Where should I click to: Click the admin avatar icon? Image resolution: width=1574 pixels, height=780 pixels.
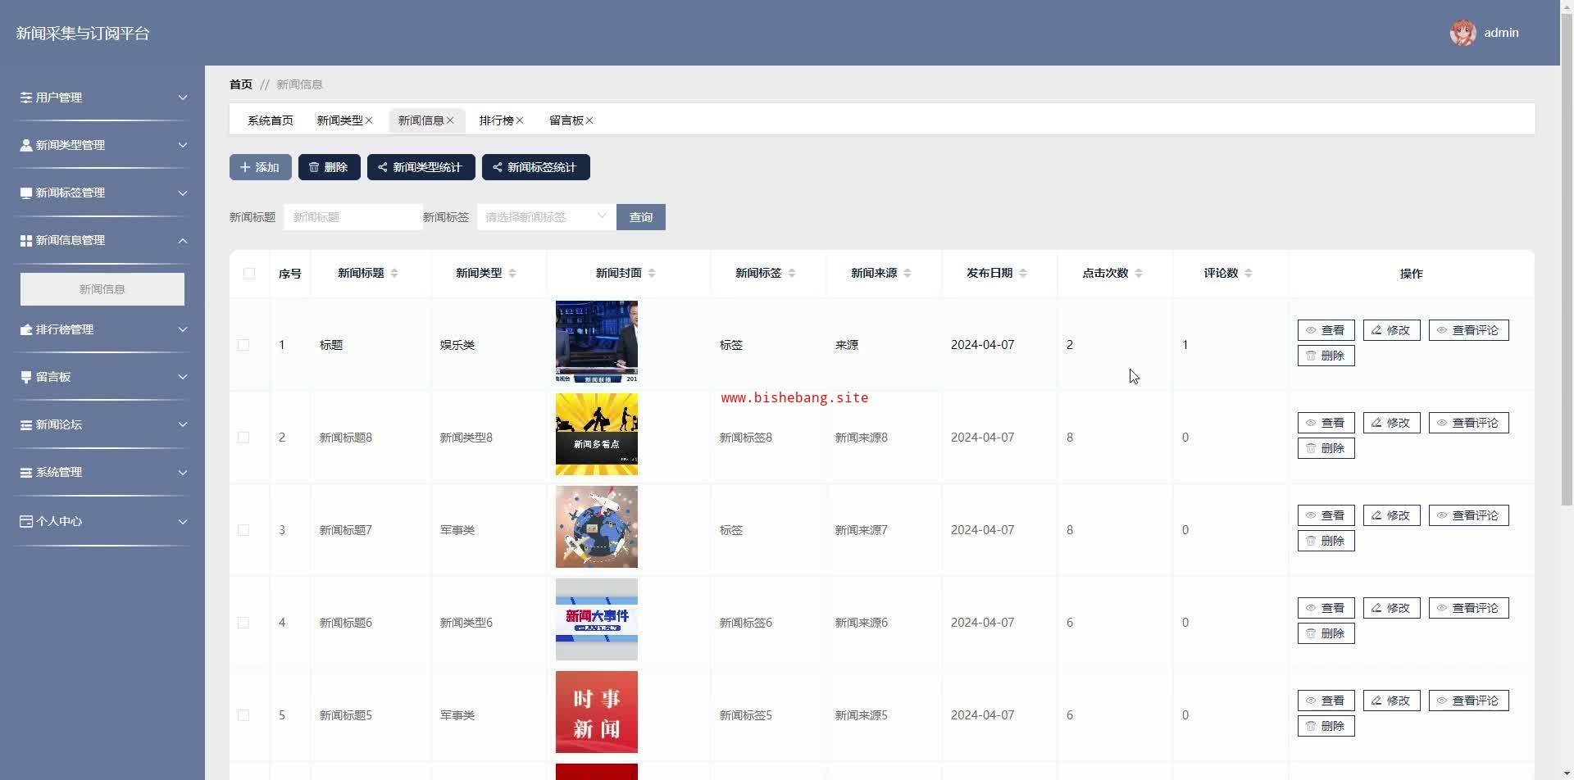tap(1463, 33)
